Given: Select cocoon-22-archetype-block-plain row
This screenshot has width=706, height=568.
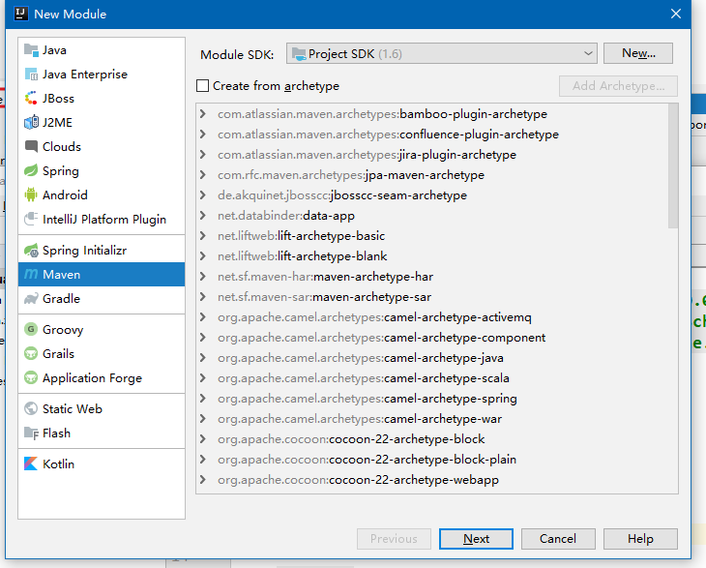Looking at the screenshot, I should point(432,459).
